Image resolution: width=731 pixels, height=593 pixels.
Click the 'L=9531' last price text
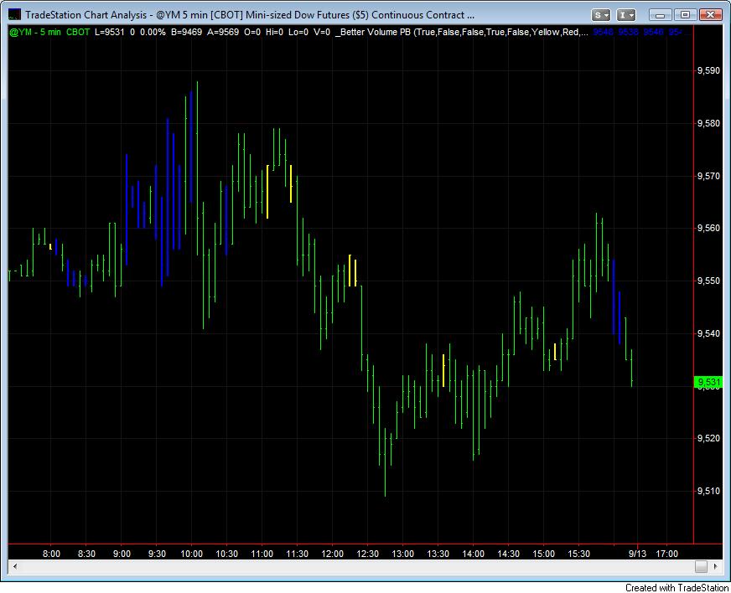point(110,32)
